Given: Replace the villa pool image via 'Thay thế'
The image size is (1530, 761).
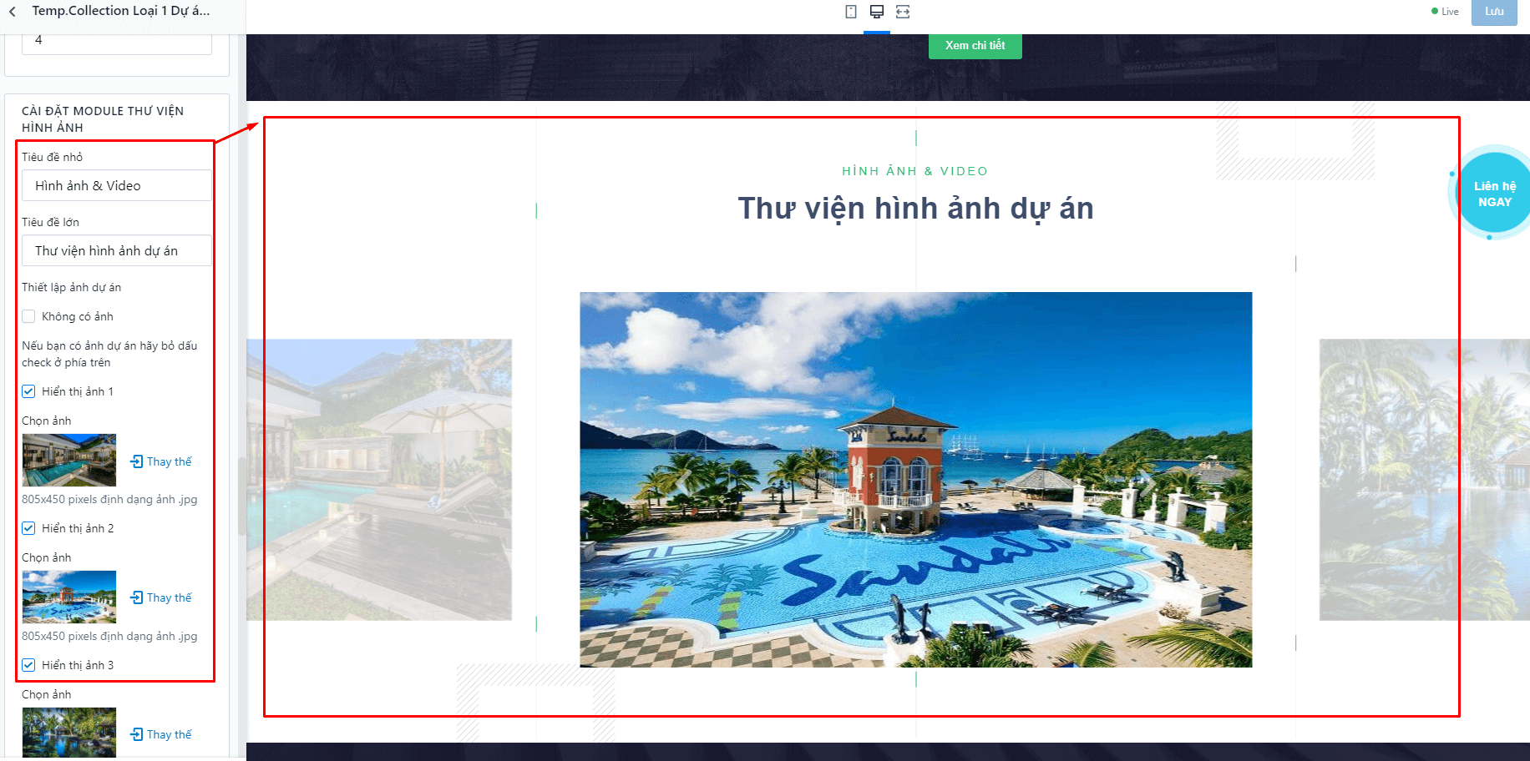Looking at the screenshot, I should 161,461.
